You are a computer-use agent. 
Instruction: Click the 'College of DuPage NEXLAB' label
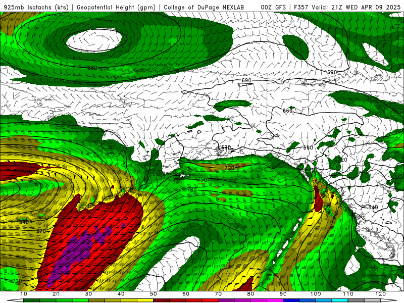click(204, 8)
